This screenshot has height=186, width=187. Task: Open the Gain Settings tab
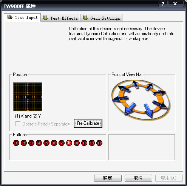[x=101, y=18]
